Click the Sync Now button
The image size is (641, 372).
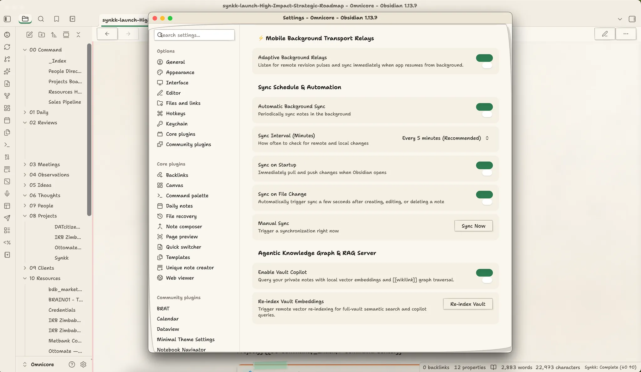473,226
